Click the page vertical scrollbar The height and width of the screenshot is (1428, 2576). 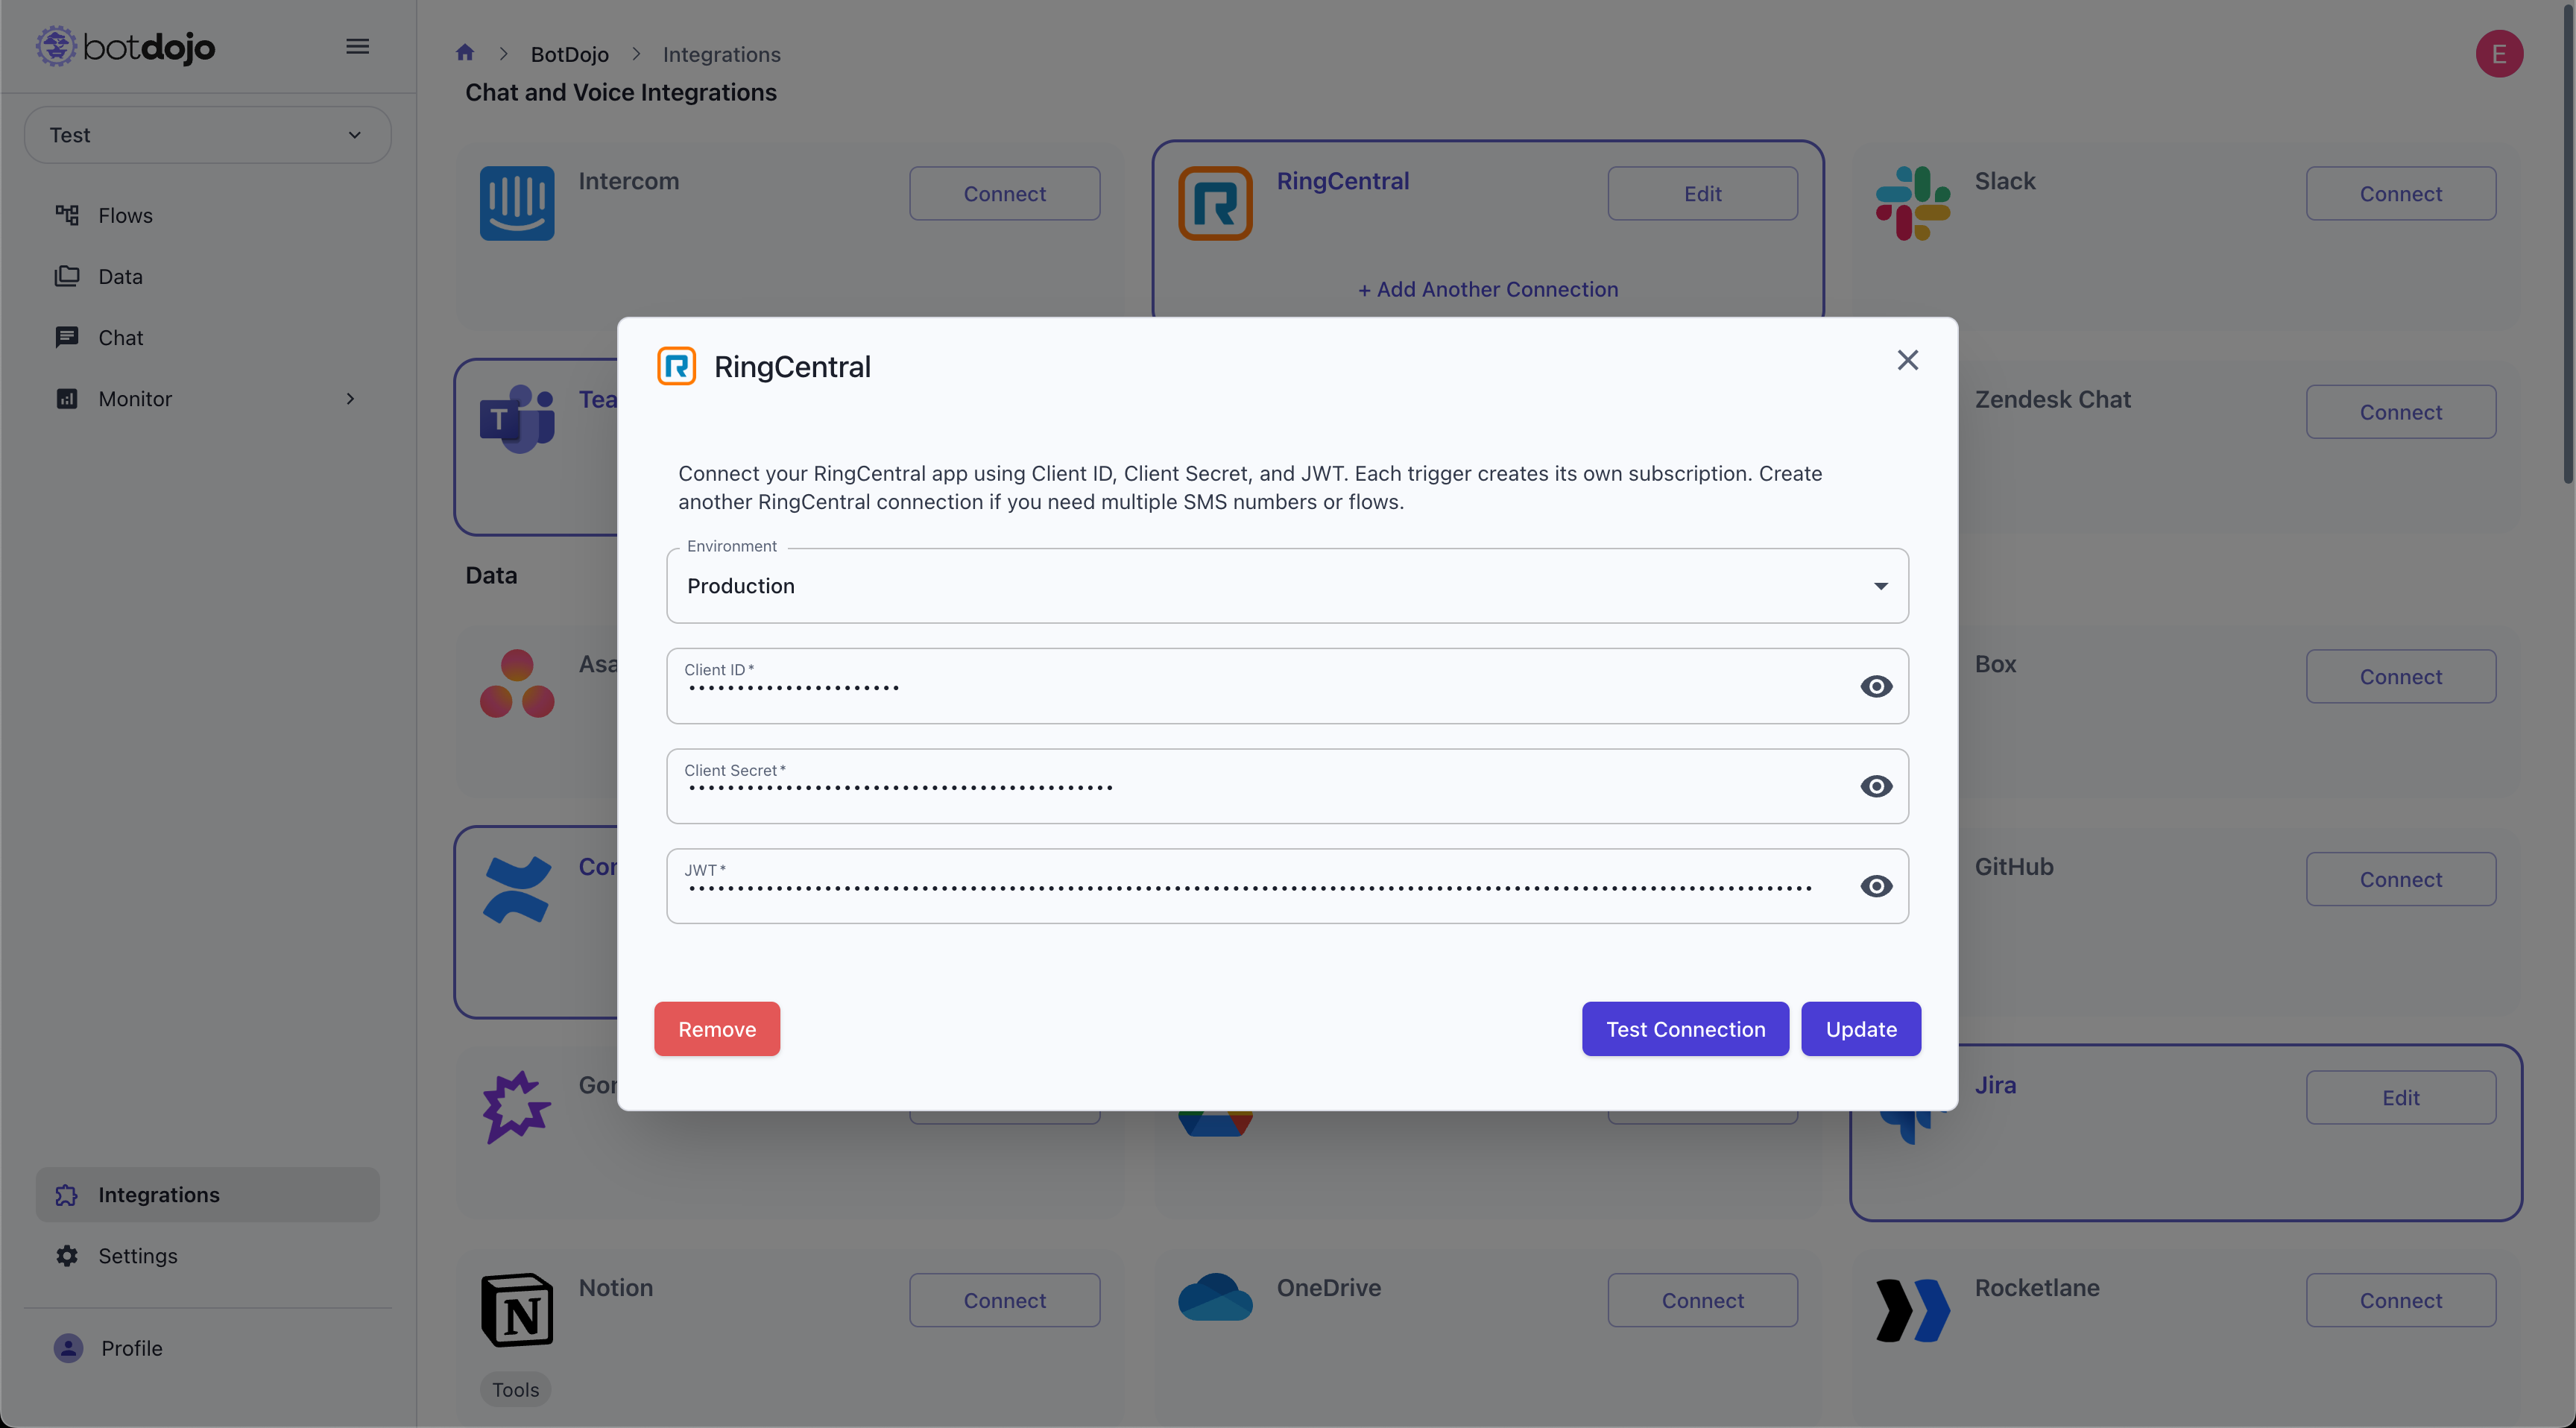(2569, 245)
